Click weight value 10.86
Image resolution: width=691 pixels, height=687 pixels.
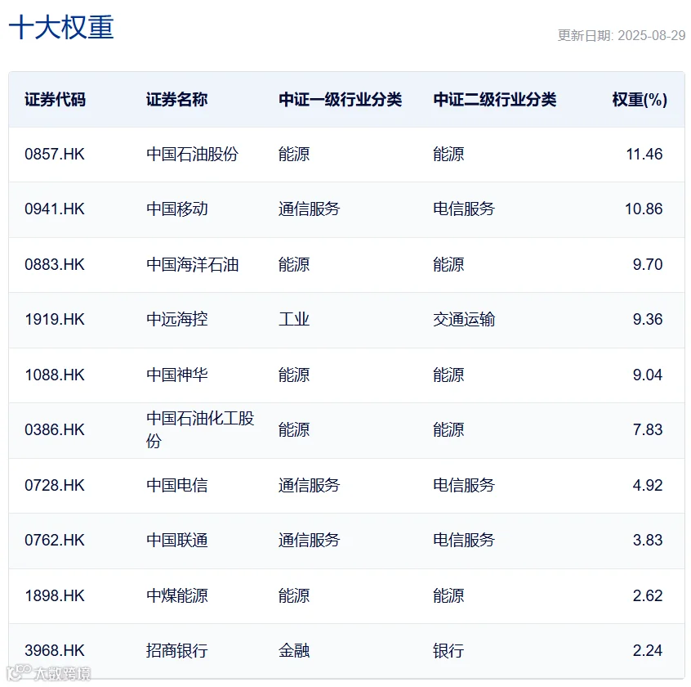644,209
